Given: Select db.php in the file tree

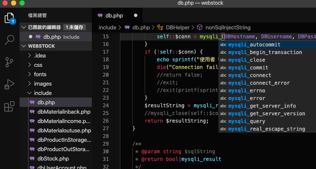Looking at the screenshot, I should coord(56,102).
